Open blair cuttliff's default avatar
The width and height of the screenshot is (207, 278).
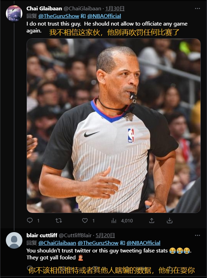pyautogui.click(x=14, y=241)
